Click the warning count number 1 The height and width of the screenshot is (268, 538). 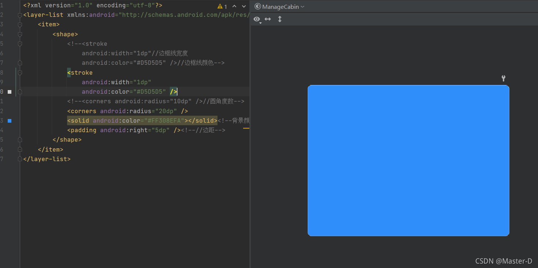pos(225,6)
